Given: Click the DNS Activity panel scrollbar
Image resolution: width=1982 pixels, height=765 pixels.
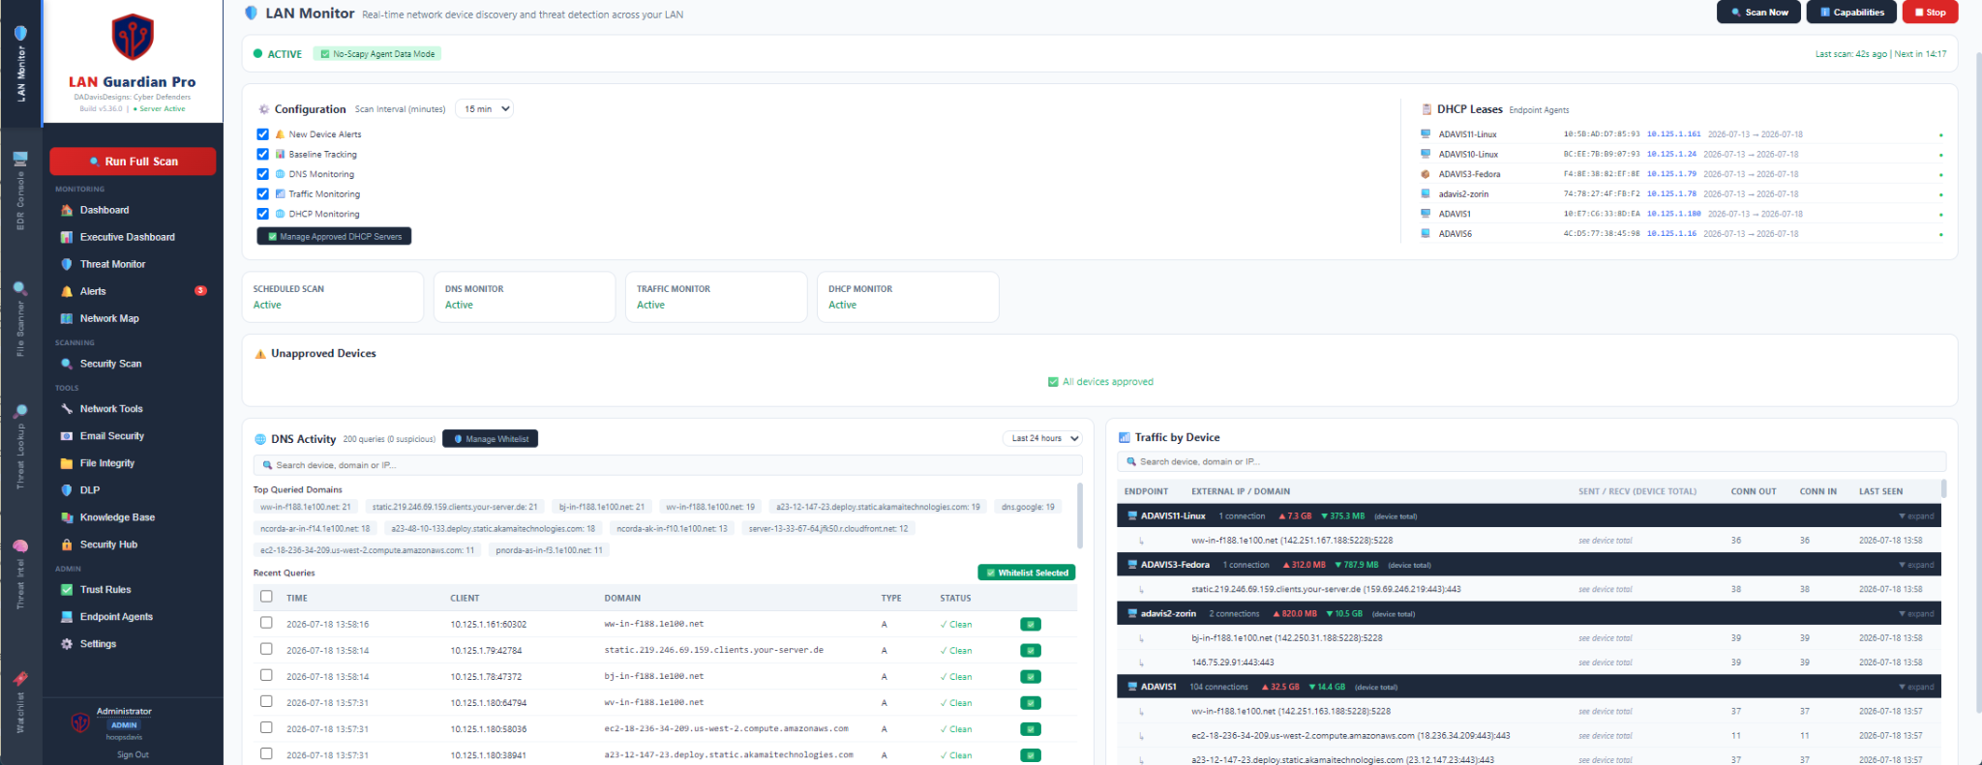Looking at the screenshot, I should [1080, 515].
